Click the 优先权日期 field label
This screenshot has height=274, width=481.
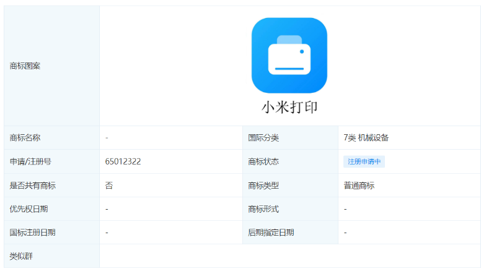[x=29, y=209]
